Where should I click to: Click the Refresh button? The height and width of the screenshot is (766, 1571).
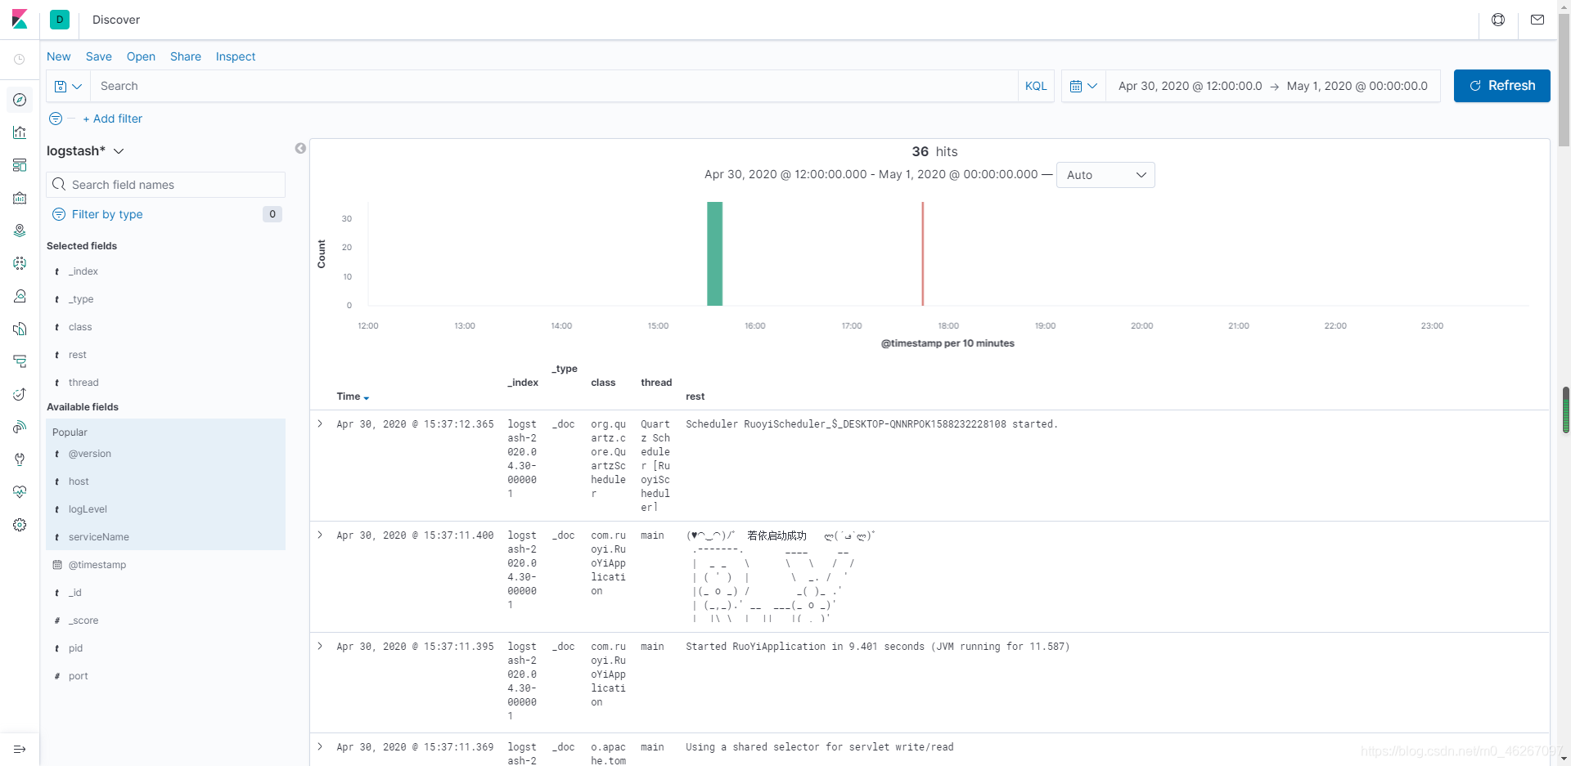click(1501, 86)
